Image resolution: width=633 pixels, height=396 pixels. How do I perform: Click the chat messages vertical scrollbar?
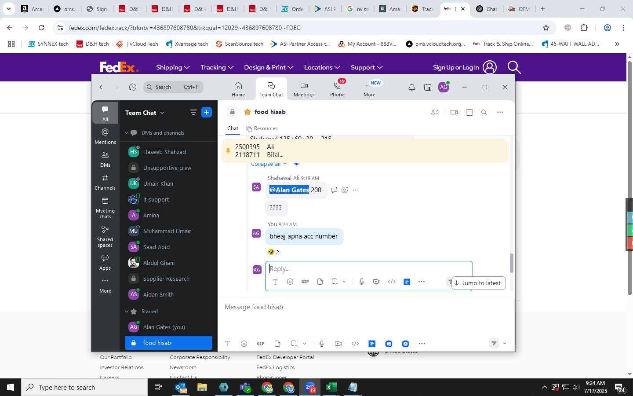(511, 263)
